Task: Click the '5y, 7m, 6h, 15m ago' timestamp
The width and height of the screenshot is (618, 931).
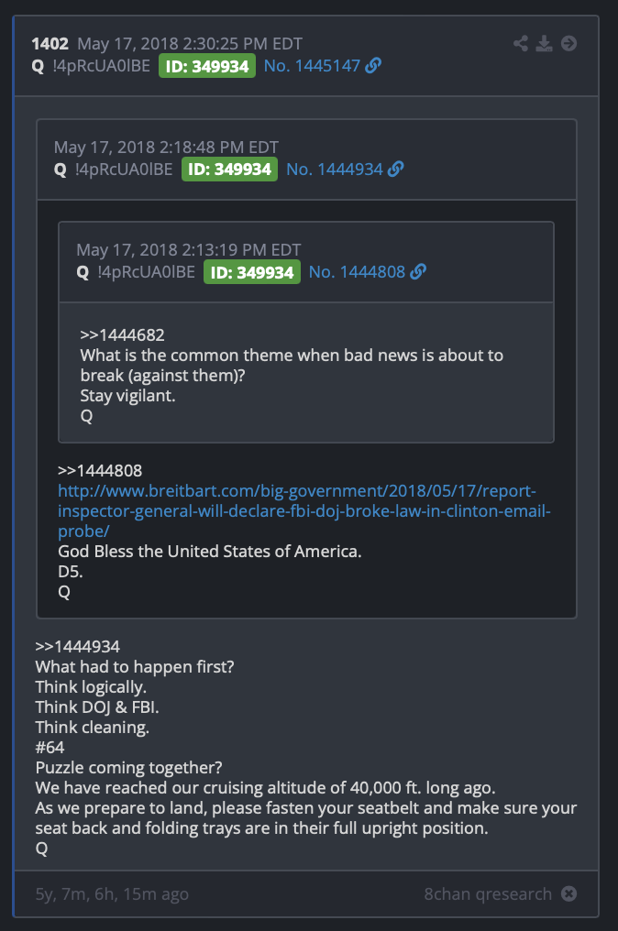Action: pos(112,894)
